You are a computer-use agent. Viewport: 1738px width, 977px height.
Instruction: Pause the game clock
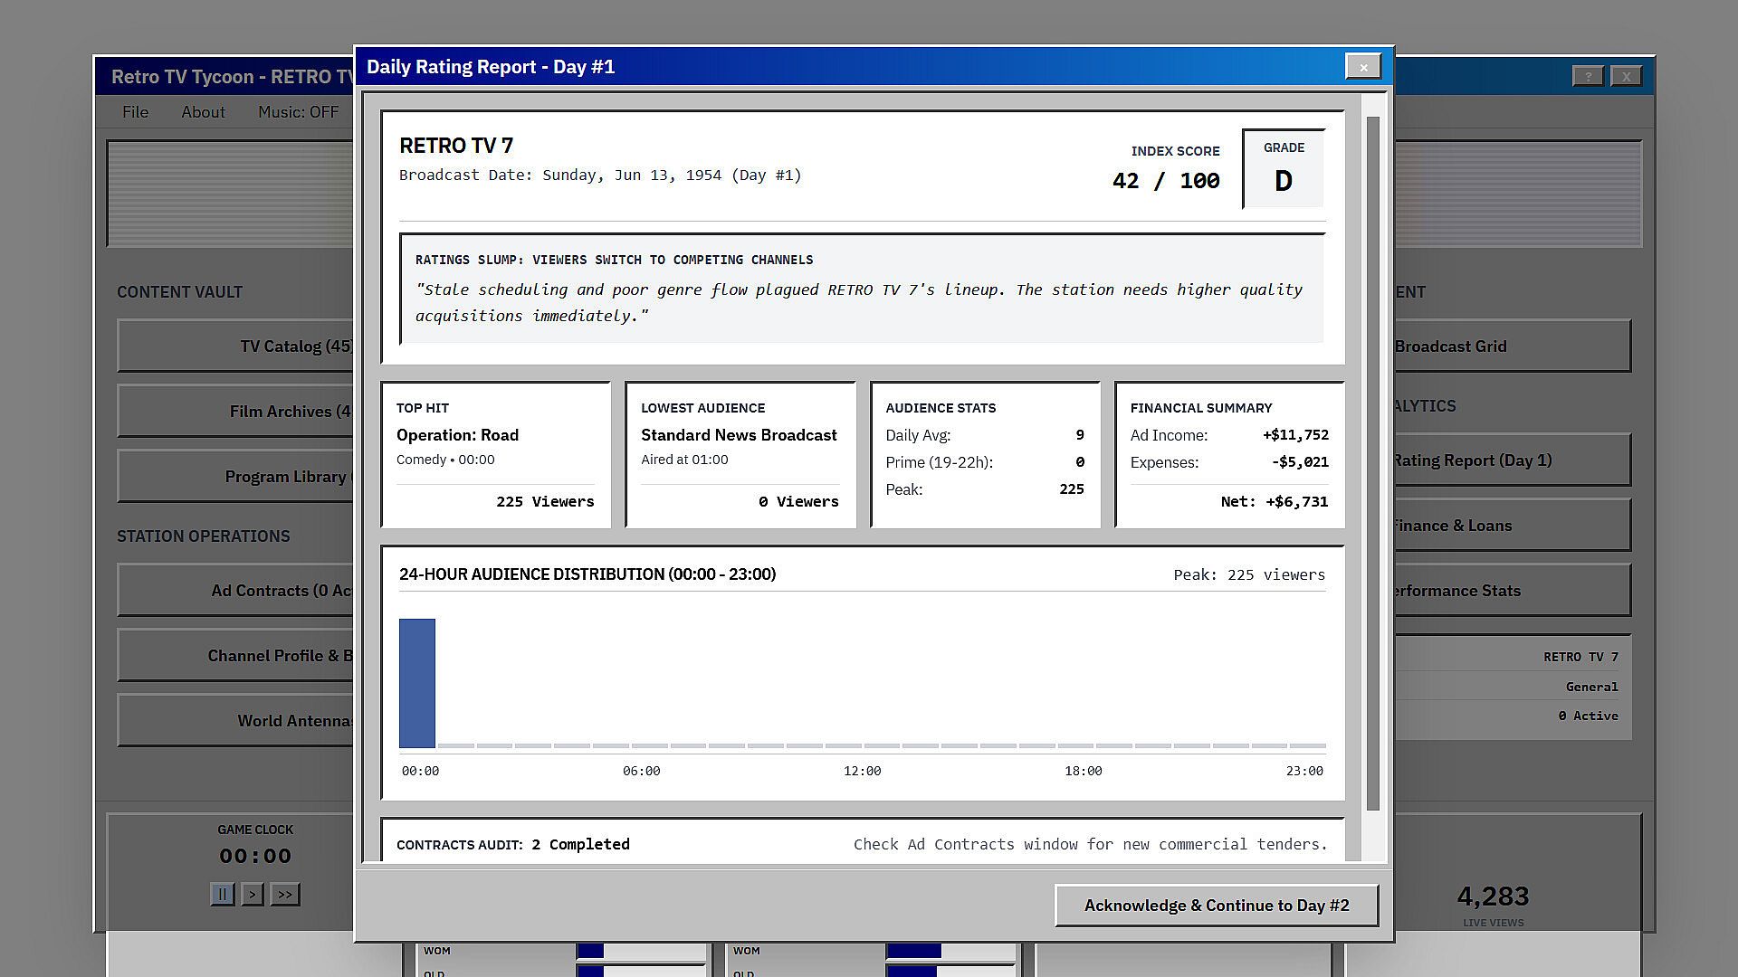point(222,895)
